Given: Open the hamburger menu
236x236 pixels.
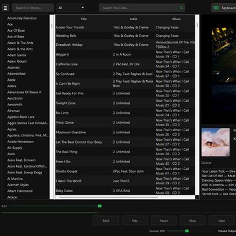Looking at the screenshot, I should pyautogui.click(x=5, y=8).
